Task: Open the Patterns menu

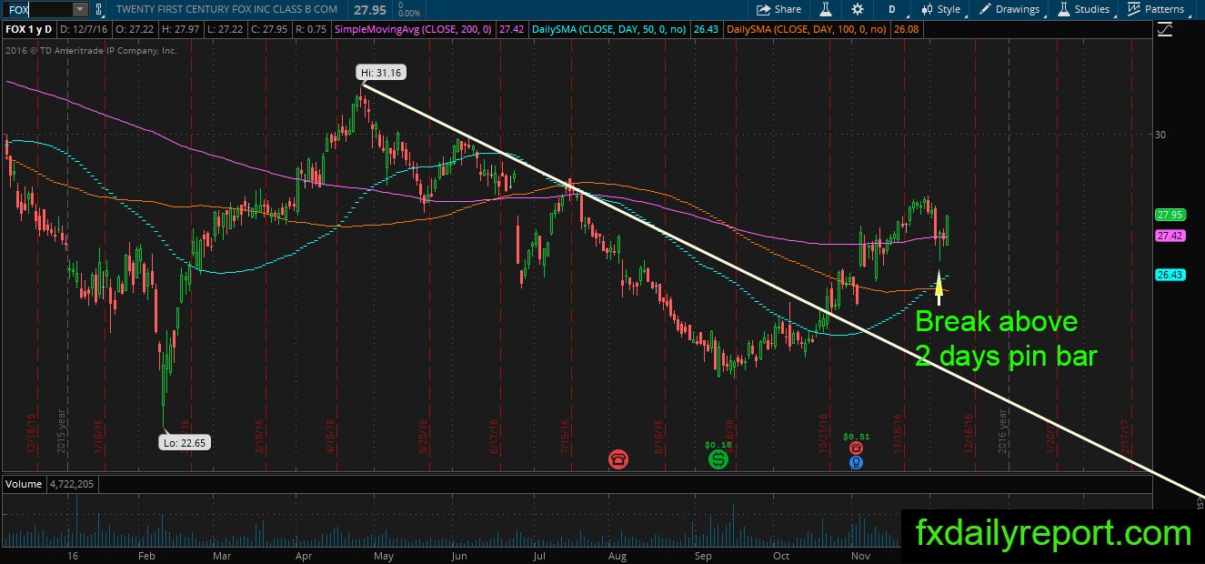Action: [x=1156, y=9]
